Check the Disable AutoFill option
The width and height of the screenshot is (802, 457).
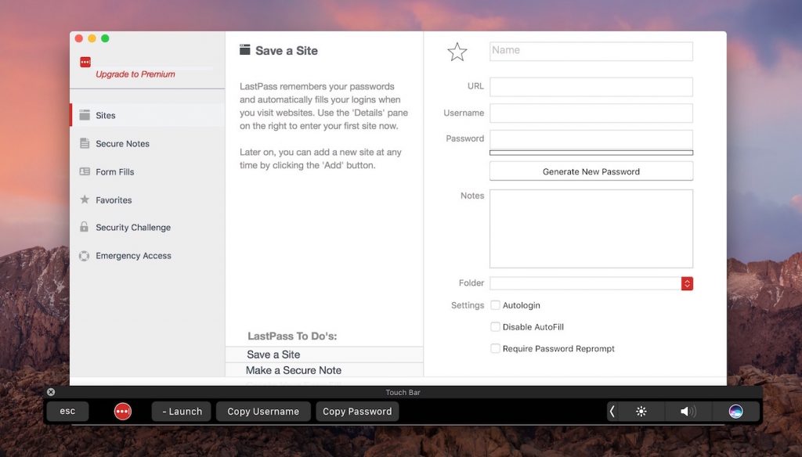[495, 327]
